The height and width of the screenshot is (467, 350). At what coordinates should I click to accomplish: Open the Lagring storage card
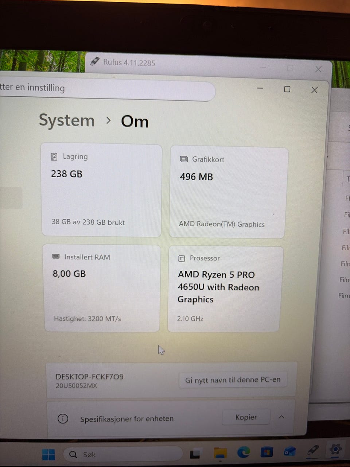click(x=102, y=190)
